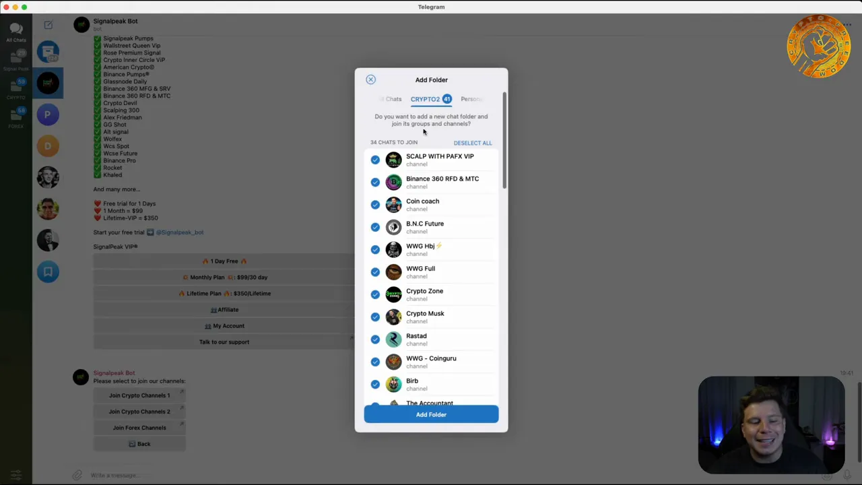Viewport: 862px width, 485px height.
Task: Close the Add Folder dialog
Action: coord(370,79)
